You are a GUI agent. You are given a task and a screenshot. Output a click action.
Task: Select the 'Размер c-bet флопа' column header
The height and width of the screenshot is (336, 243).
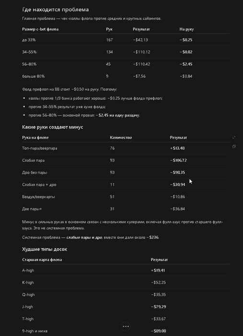pyautogui.click(x=40, y=29)
